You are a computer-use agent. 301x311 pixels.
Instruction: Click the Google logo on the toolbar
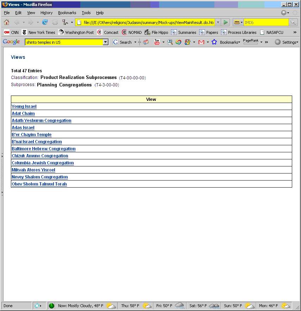(11, 42)
